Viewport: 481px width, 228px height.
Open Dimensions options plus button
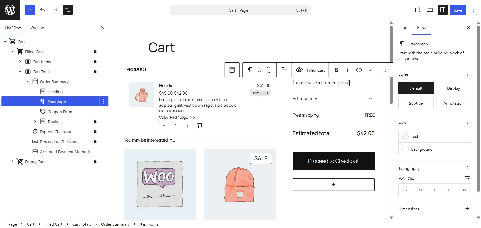[x=467, y=209]
